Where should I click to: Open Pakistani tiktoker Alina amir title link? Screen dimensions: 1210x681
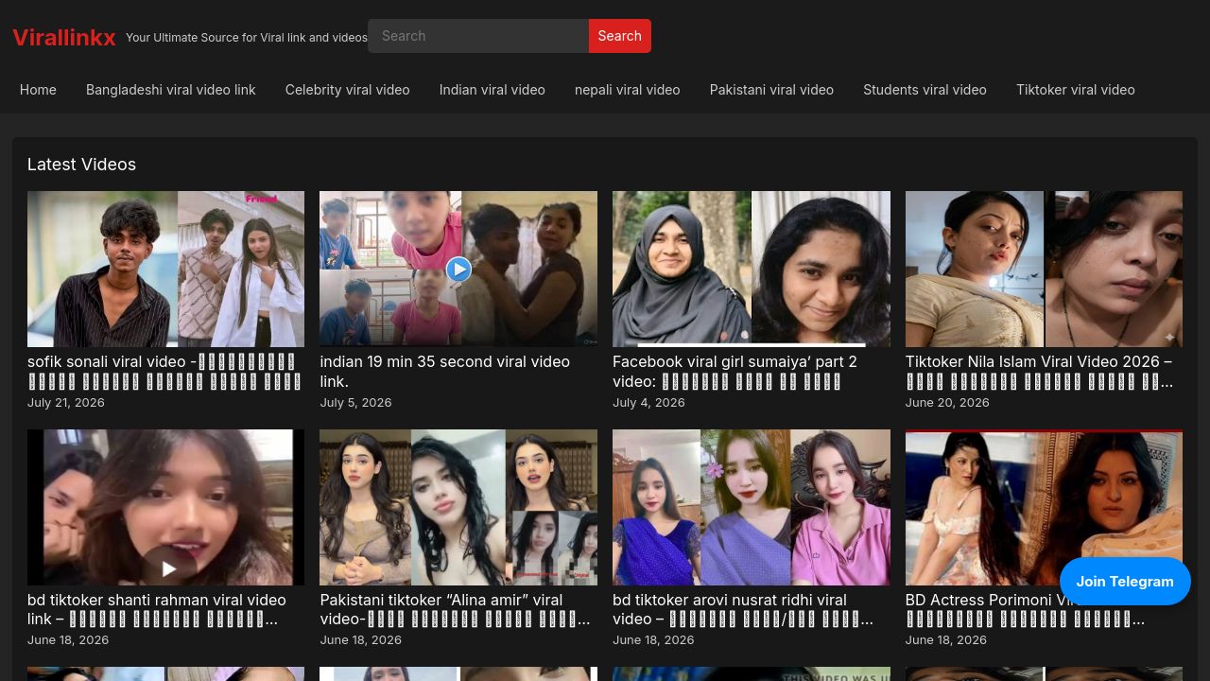click(456, 609)
